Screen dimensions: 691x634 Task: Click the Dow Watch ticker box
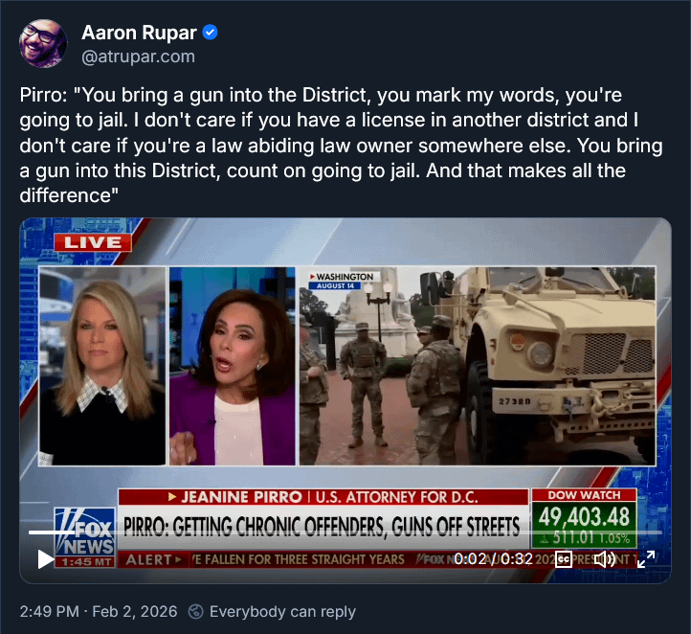[x=584, y=518]
